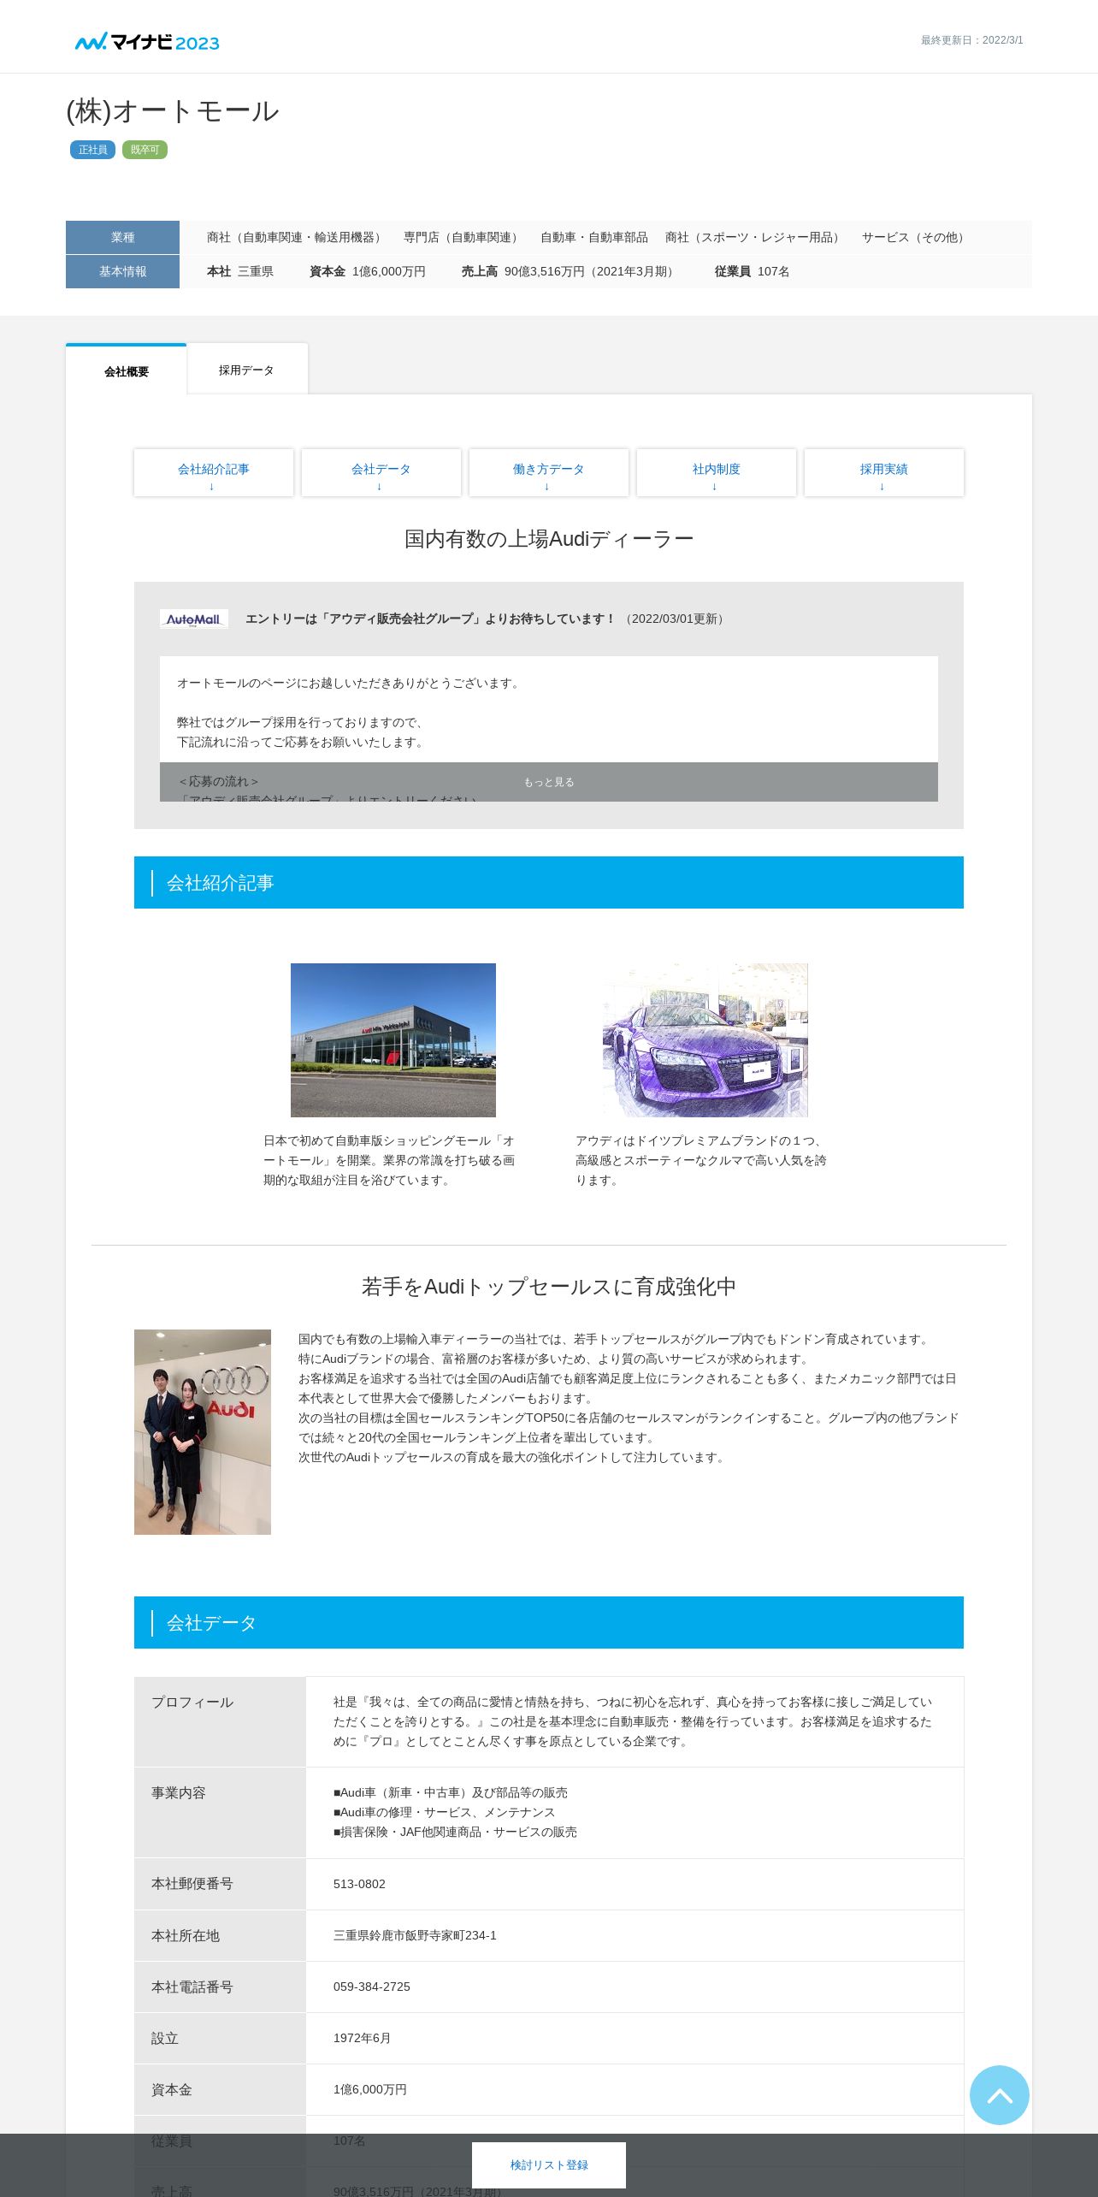The image size is (1098, 2197).
Task: Click 資本金 1億6,000万円 in company data table
Action: click(x=370, y=2089)
